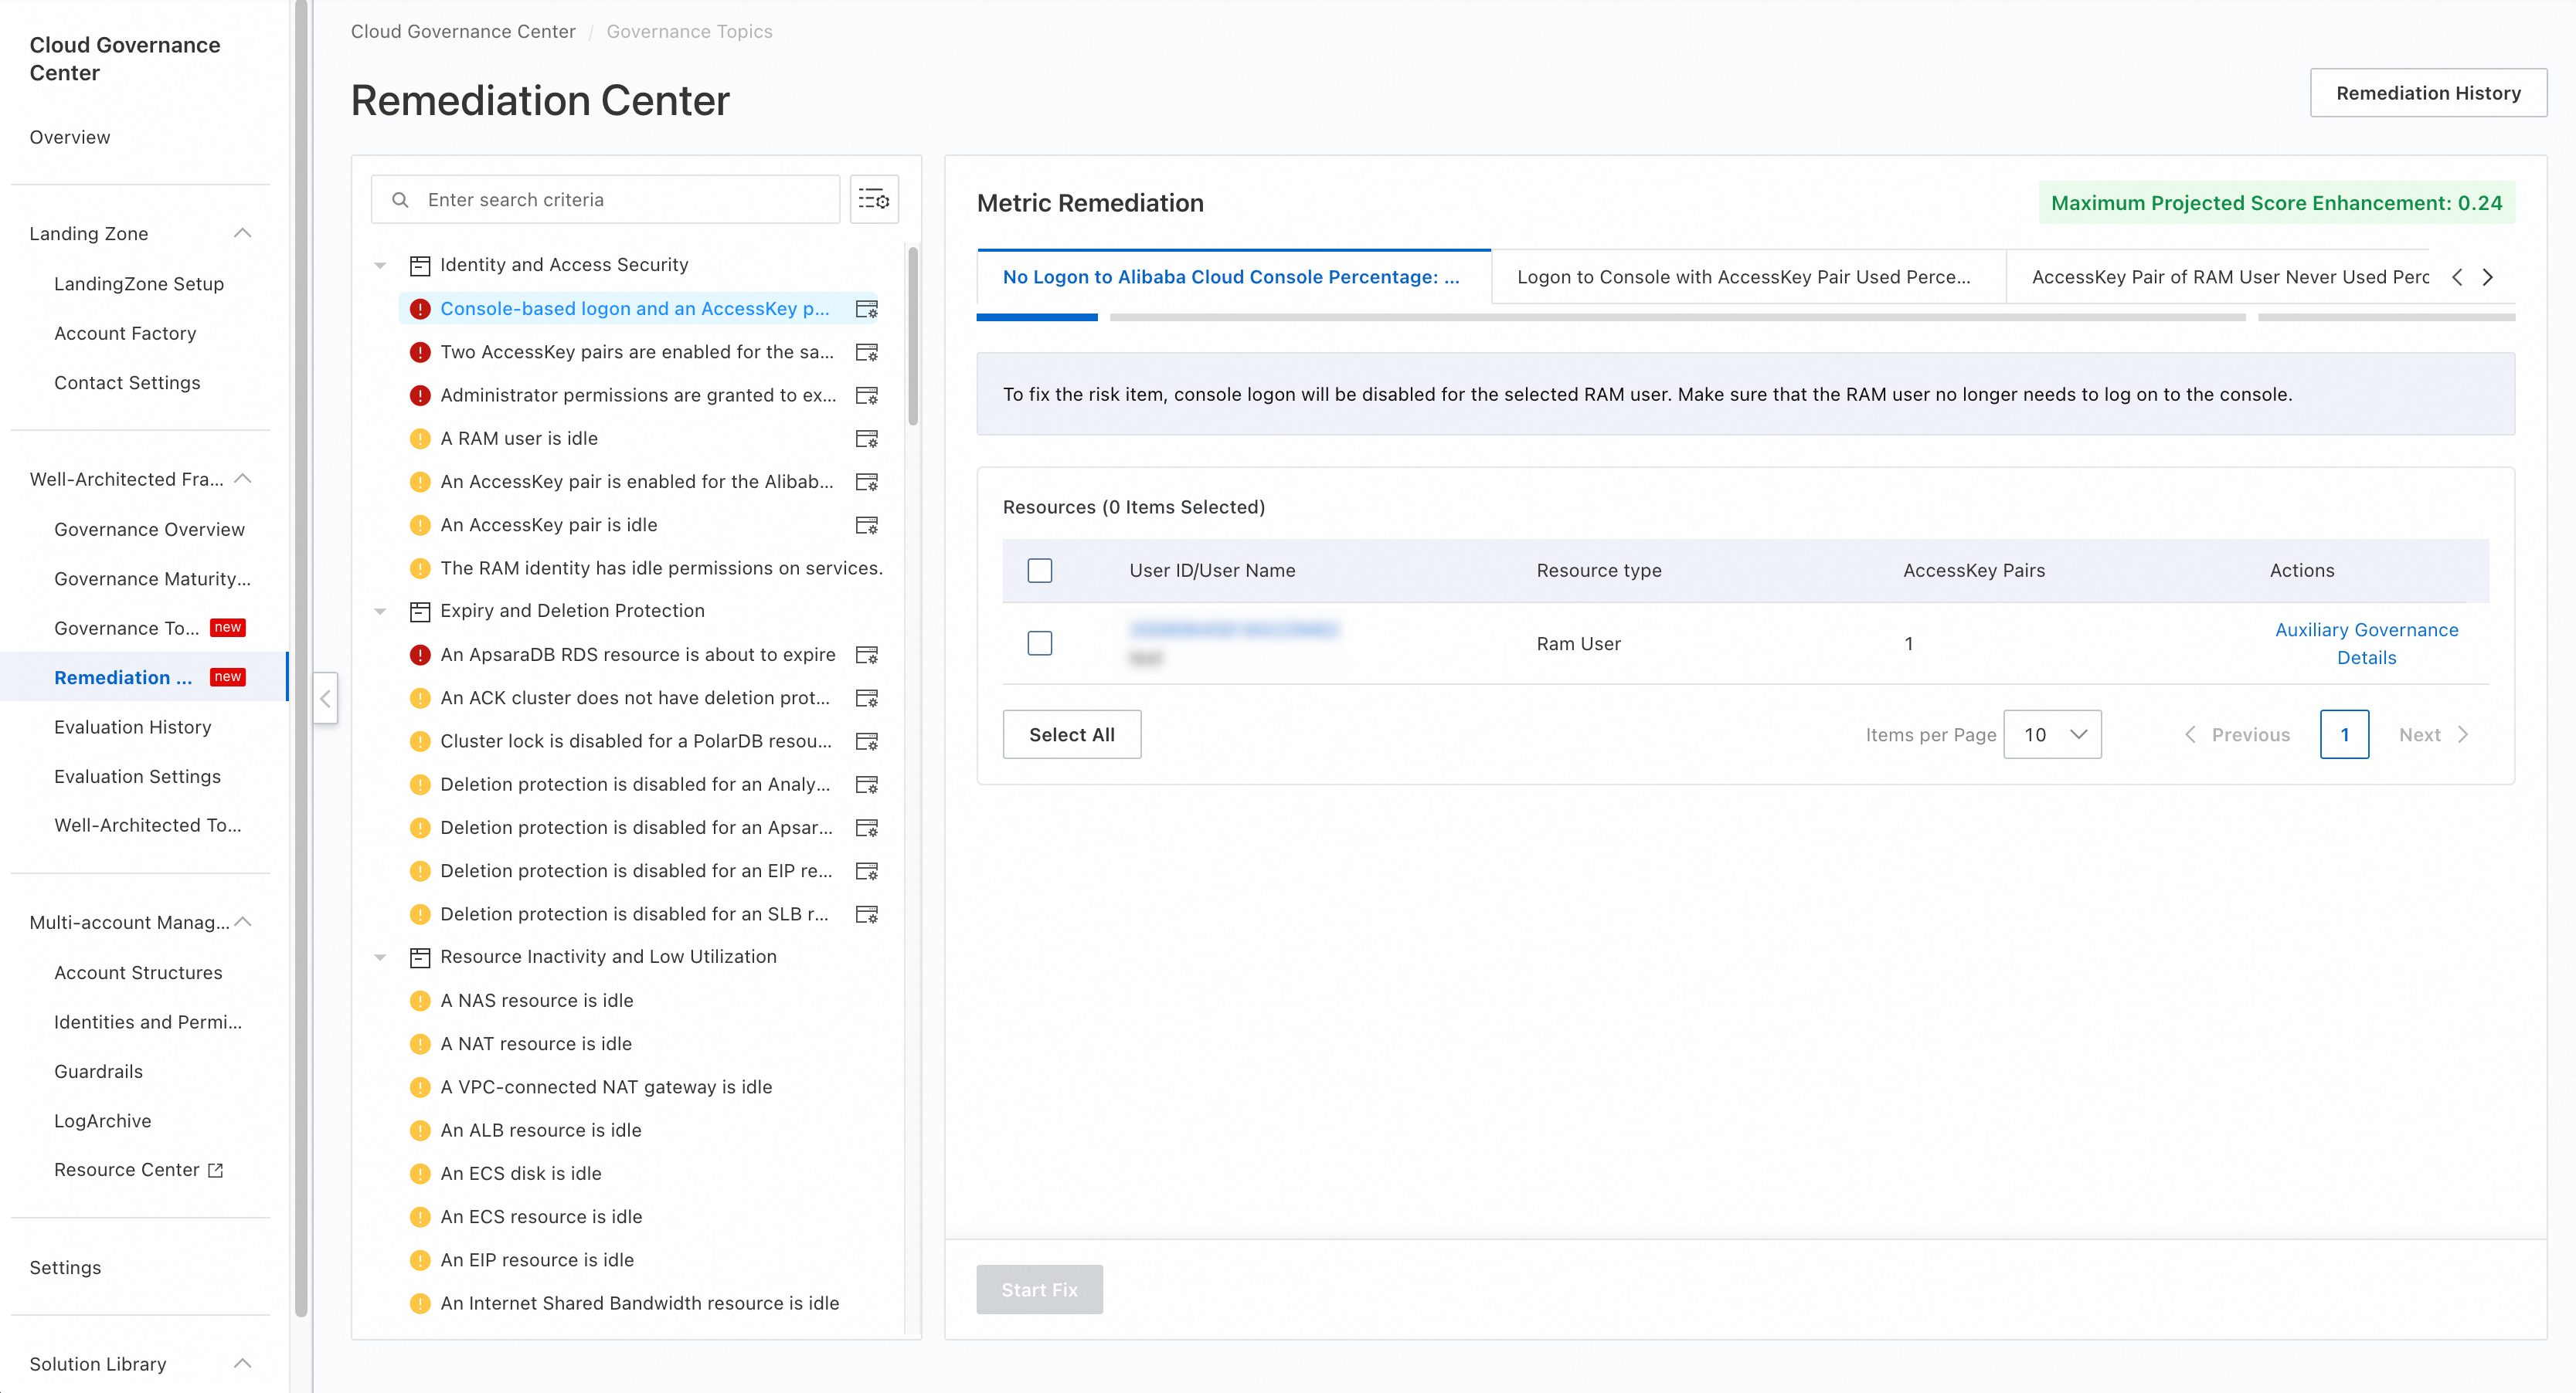Open the Items per Page dropdown

2051,734
